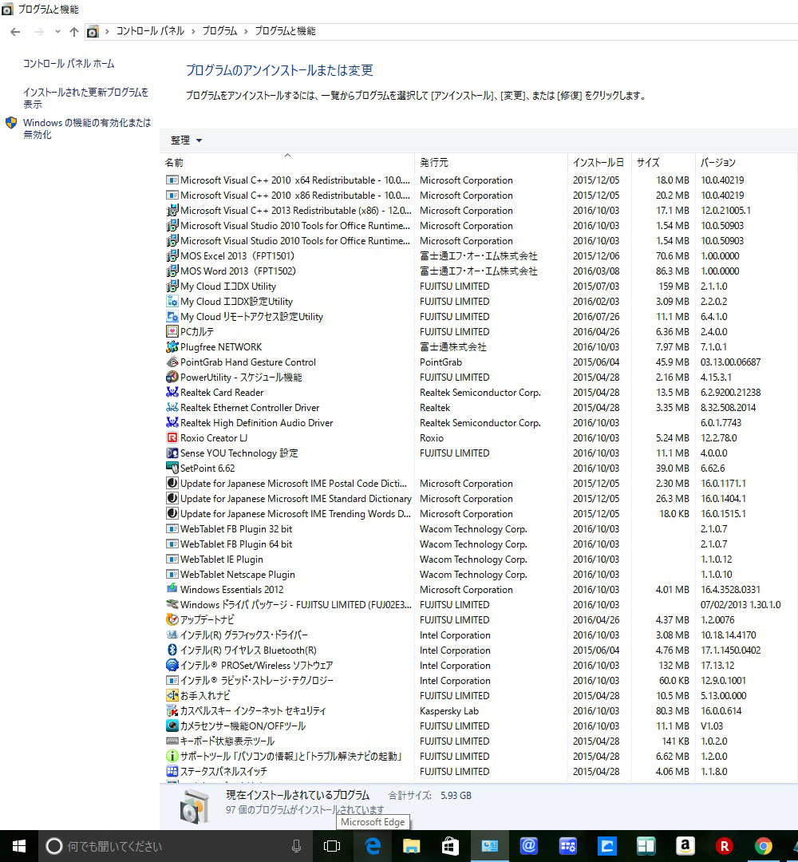Click PointGrab Hand Gesture Control icon

(172, 362)
